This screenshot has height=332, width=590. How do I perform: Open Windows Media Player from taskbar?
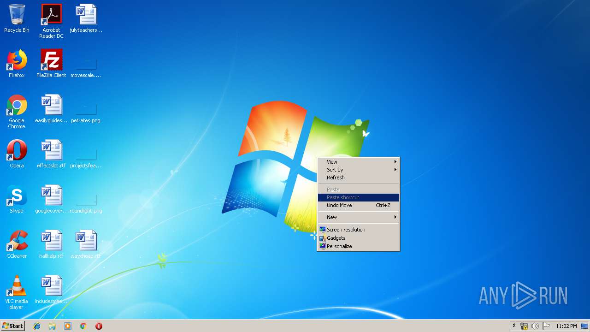pyautogui.click(x=68, y=326)
